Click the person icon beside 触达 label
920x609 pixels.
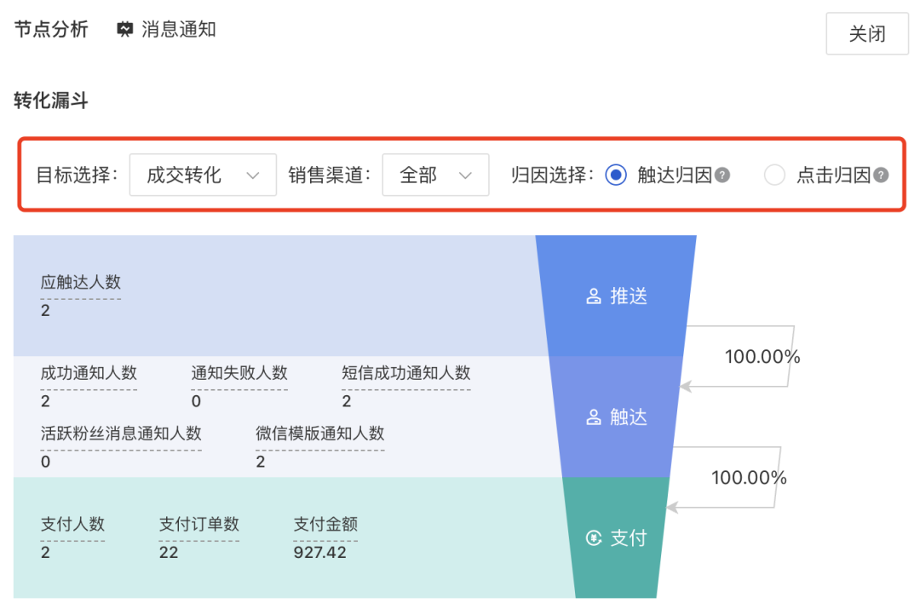(594, 417)
